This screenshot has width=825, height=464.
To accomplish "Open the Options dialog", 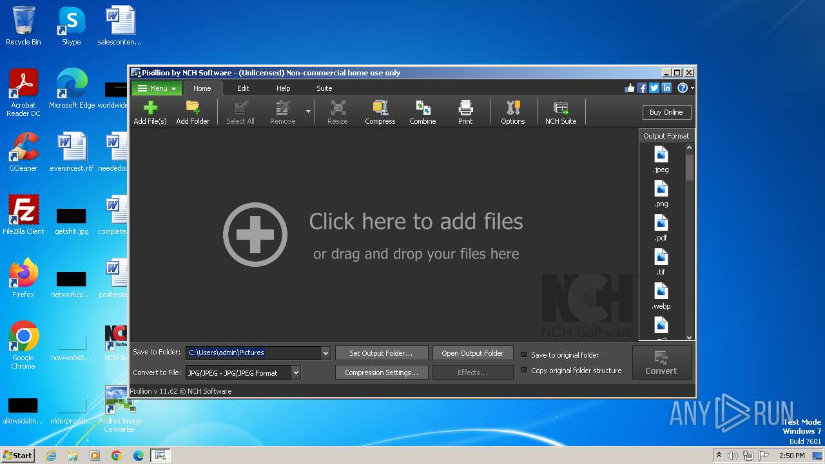I will (513, 113).
